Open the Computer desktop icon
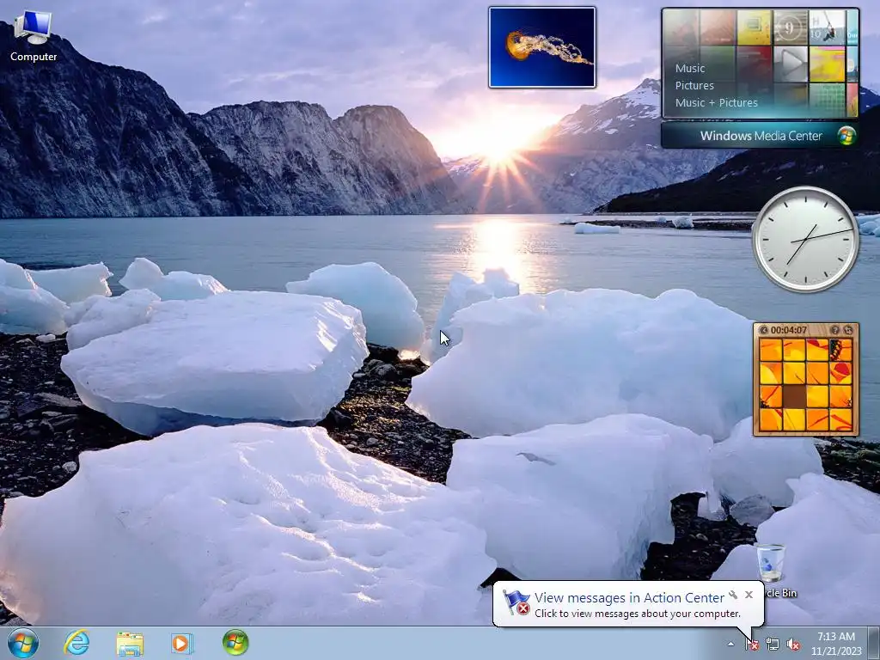This screenshot has width=880, height=660. click(34, 36)
